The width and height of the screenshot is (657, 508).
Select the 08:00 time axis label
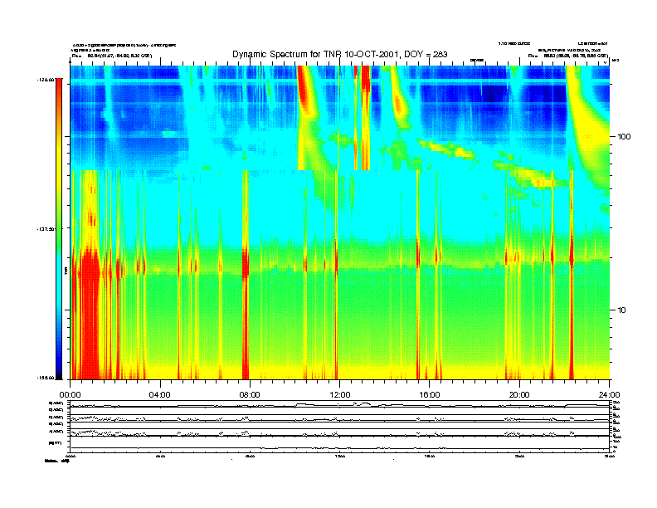tap(250, 395)
